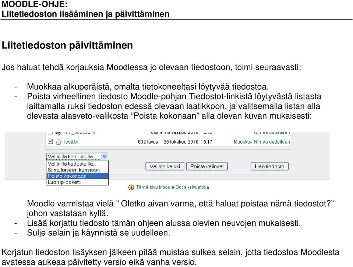Click the Hae tiedosto button
This screenshot has width=353, height=267.
269,166
